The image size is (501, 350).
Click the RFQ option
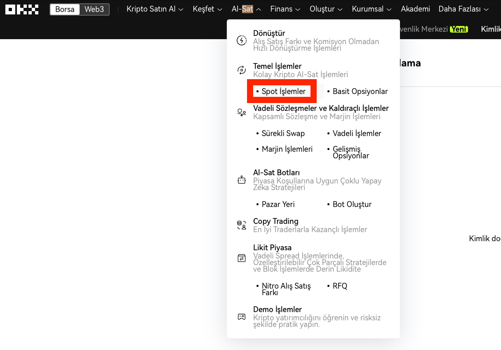[340, 286]
